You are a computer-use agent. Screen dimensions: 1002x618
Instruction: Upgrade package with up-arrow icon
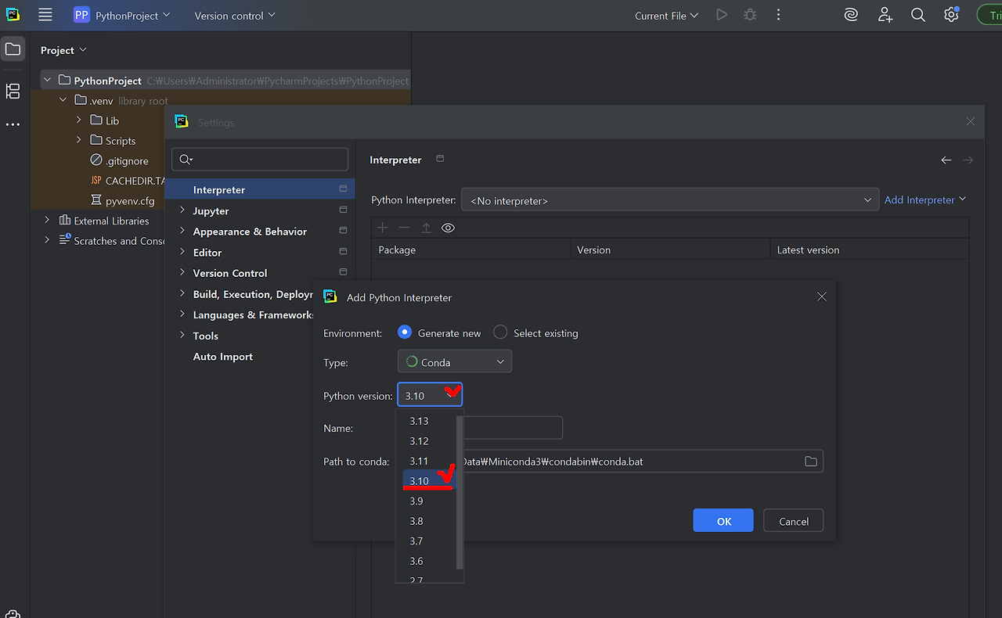(426, 228)
